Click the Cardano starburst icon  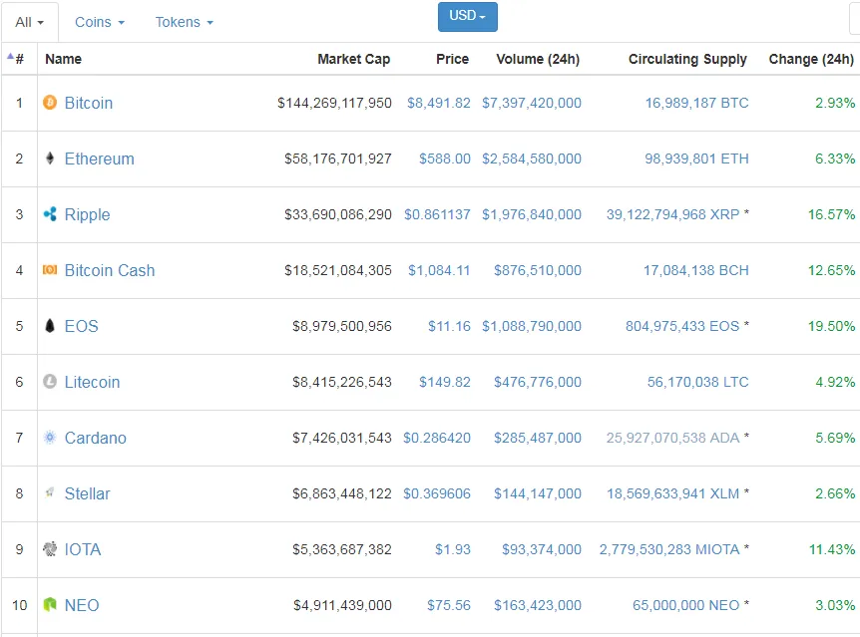click(50, 438)
